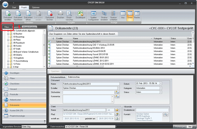The height and width of the screenshot is (129, 197).
Task: Open the Druckvorschau print preview
Action: (x=69, y=16)
